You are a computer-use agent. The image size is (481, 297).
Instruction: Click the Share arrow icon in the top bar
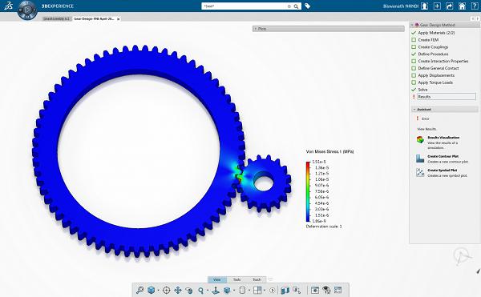(x=450, y=6)
